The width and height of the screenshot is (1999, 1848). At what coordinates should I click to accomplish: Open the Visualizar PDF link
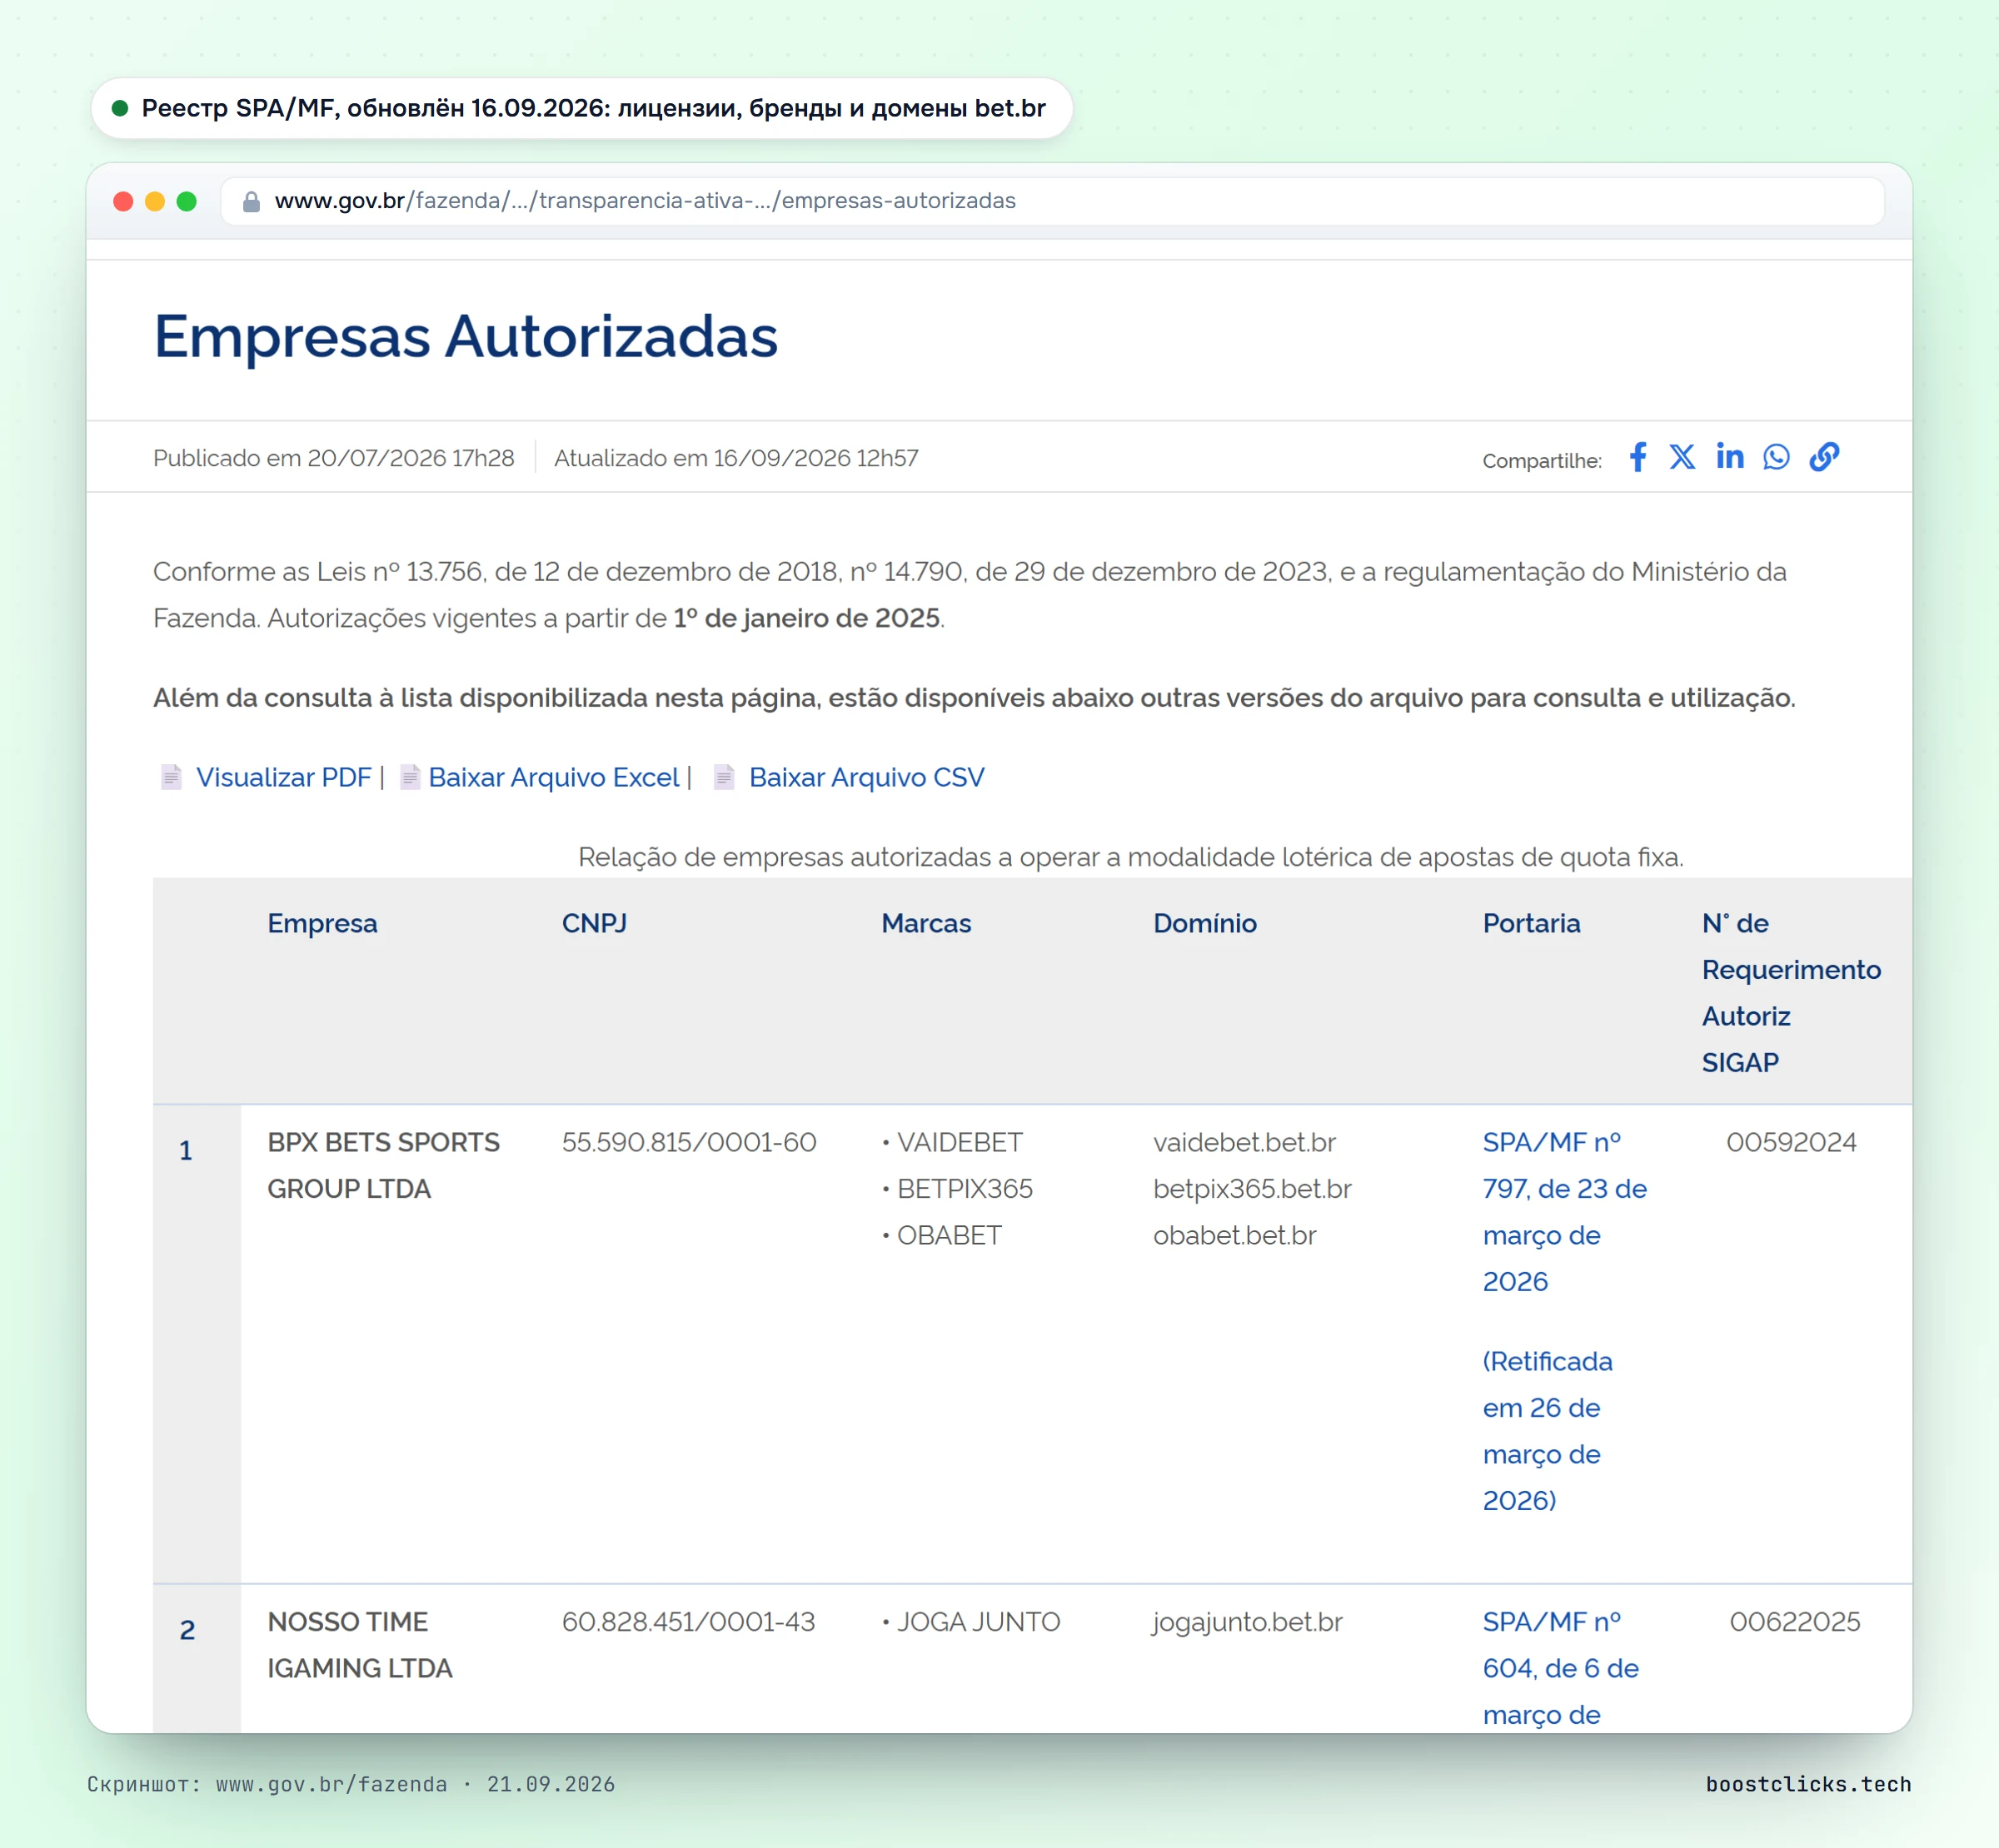coord(283,777)
